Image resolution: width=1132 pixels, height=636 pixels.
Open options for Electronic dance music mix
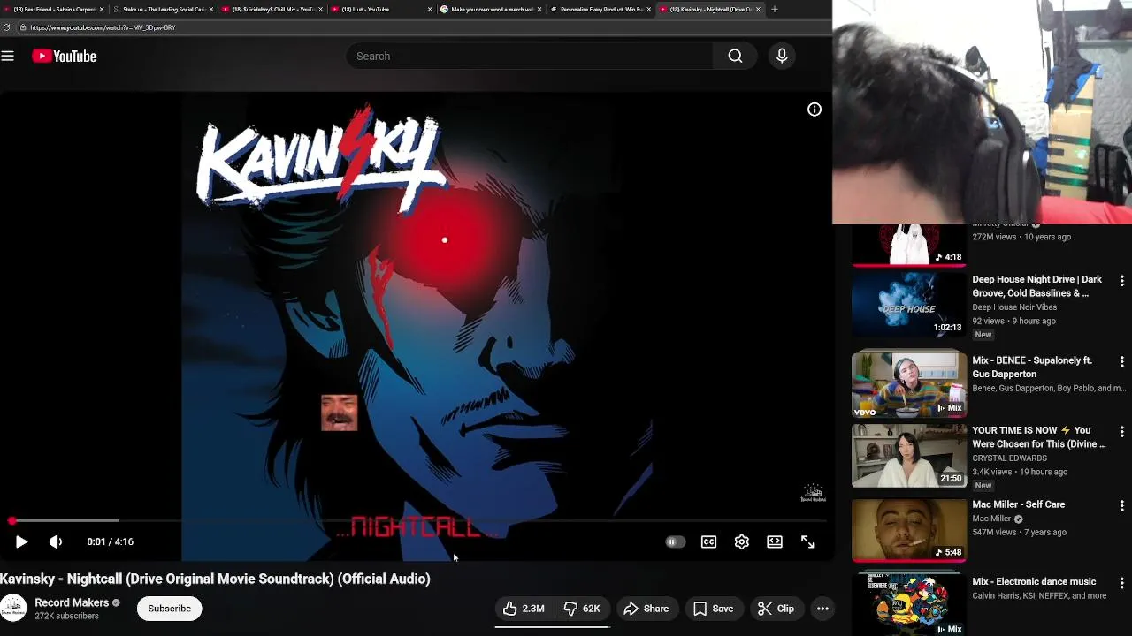pos(1122,584)
